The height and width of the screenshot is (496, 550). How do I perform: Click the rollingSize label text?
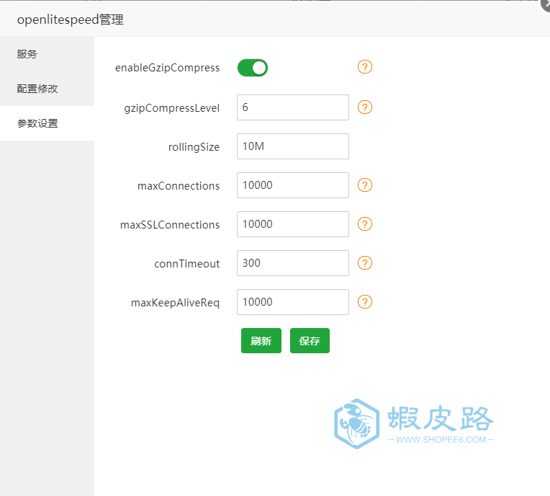194,147
